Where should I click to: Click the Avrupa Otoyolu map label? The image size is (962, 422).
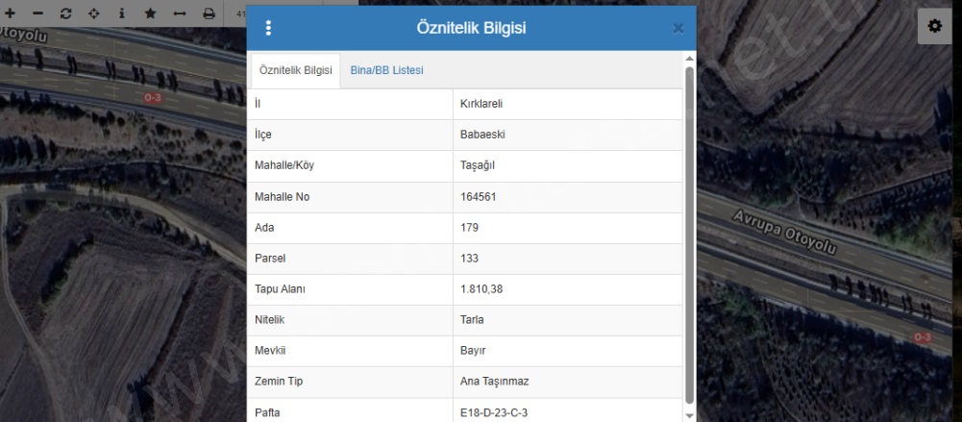click(x=785, y=233)
